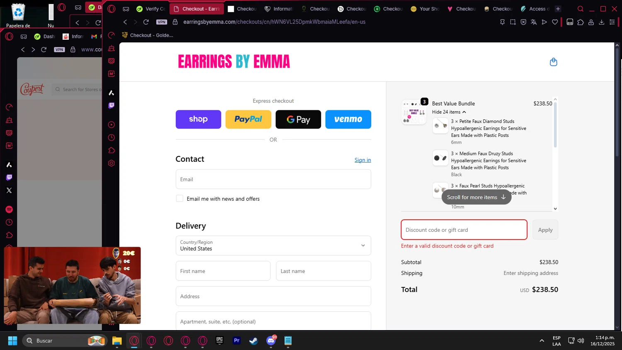This screenshot has height=350, width=622.
Task: Take a snapshot with the toolbar capture icon
Action: point(513,22)
